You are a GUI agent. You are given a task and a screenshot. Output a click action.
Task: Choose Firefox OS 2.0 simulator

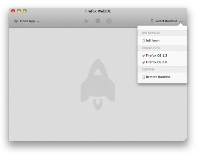[x=162, y=62]
